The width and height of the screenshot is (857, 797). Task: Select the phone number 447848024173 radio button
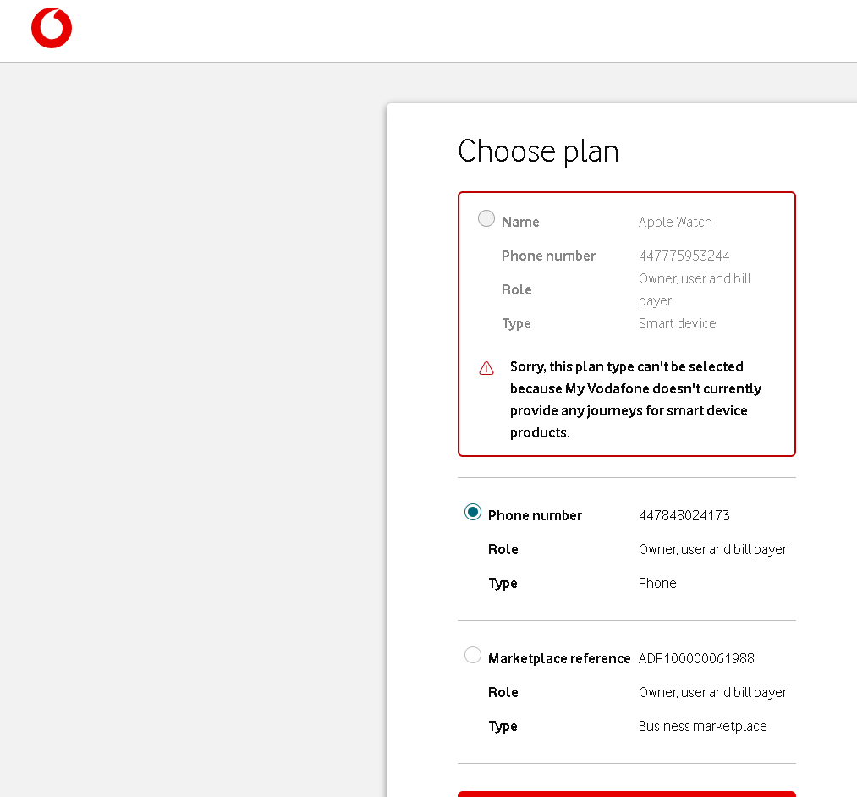[x=473, y=512]
